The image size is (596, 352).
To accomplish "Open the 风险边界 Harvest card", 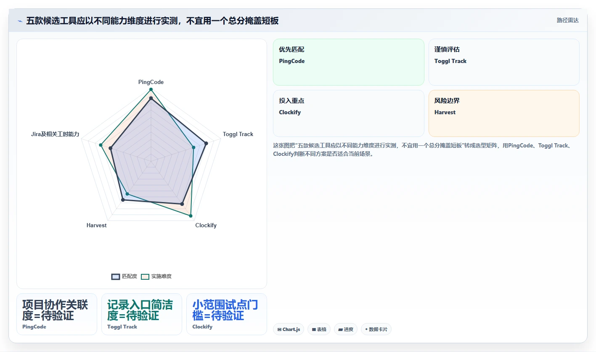I will (504, 113).
